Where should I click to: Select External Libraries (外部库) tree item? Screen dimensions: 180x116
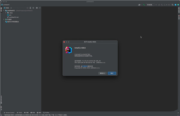pos(8,19)
